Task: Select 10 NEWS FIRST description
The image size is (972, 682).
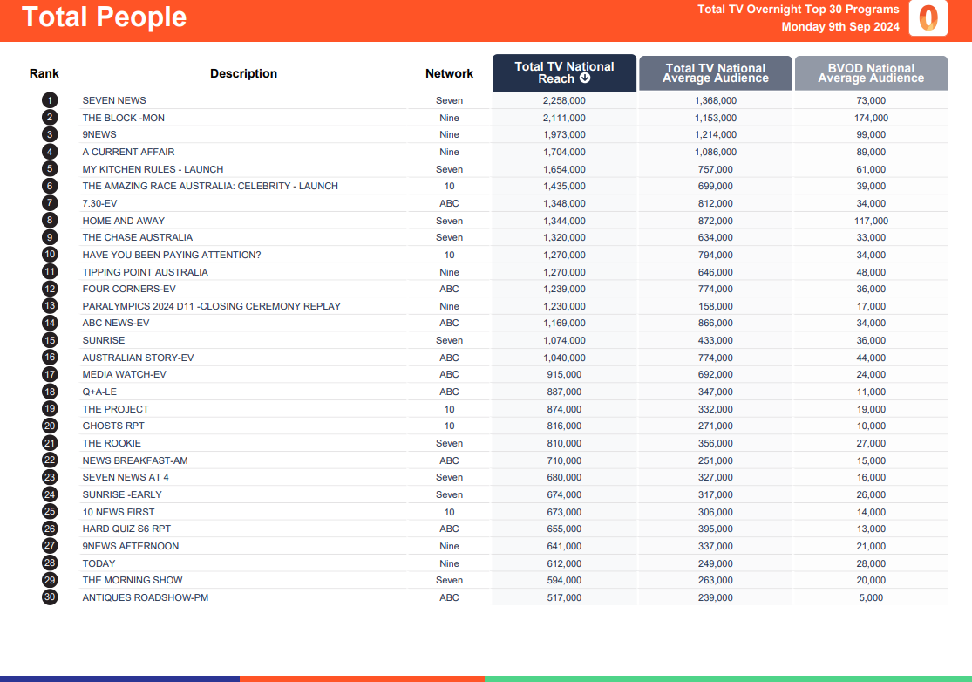Action: click(x=119, y=512)
